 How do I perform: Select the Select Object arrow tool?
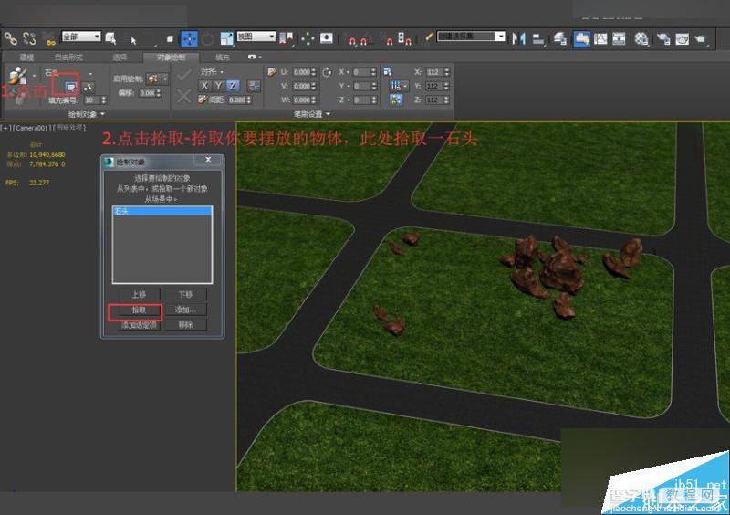click(x=133, y=40)
